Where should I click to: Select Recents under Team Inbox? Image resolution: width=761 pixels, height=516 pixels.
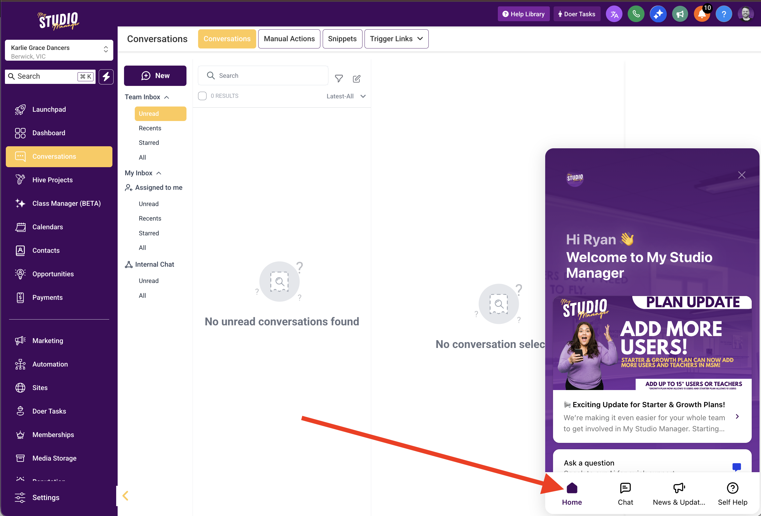coord(150,128)
